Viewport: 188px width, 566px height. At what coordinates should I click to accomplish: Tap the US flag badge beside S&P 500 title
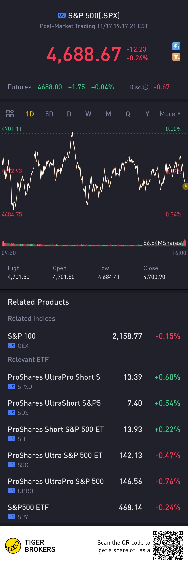[62, 15]
